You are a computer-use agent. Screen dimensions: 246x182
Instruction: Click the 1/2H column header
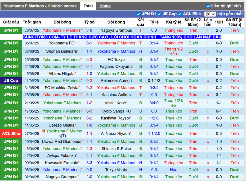pyautogui.click(x=219, y=22)
